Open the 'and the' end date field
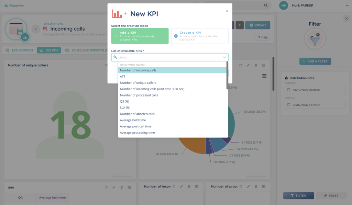The height and width of the screenshot is (205, 352). click(315, 105)
